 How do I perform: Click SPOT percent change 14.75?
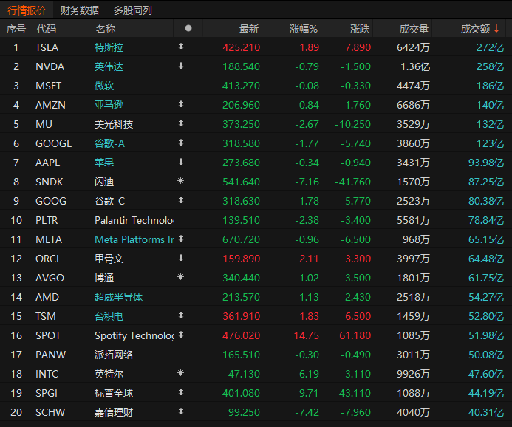pos(307,335)
